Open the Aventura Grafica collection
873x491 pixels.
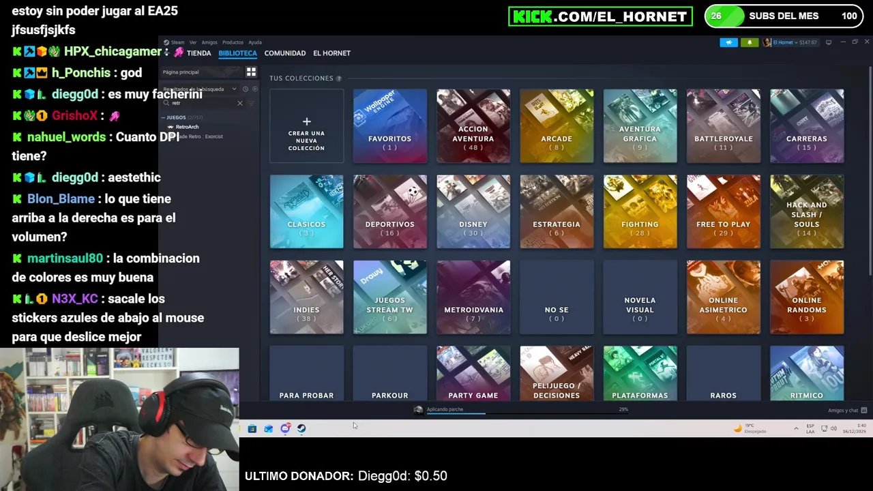640,126
